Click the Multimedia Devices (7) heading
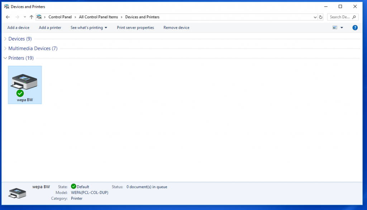This screenshot has width=367, height=210. point(33,48)
